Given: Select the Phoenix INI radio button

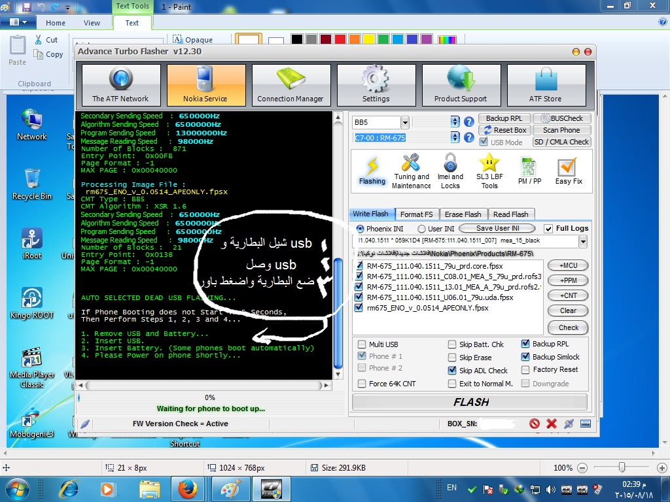Looking at the screenshot, I should pyautogui.click(x=360, y=229).
